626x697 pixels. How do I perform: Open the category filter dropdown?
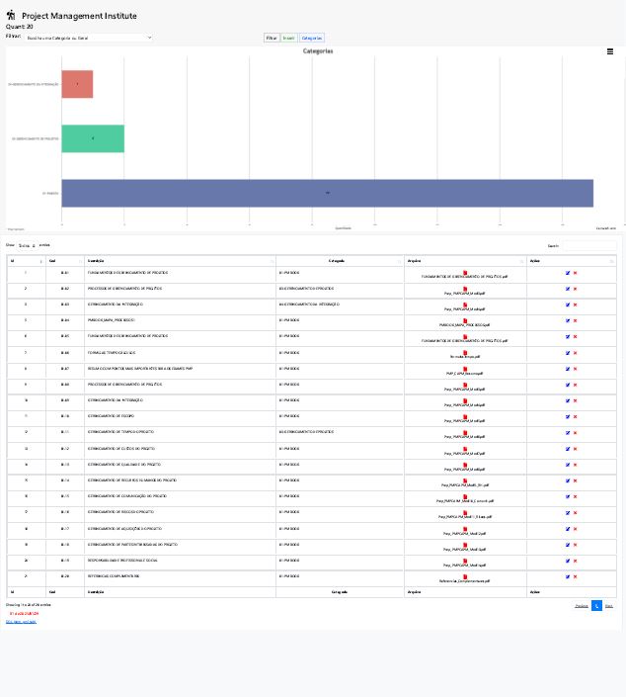click(88, 38)
